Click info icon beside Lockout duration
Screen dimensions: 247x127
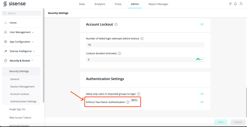click(x=119, y=53)
